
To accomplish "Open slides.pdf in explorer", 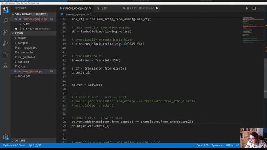I will [24, 76].
